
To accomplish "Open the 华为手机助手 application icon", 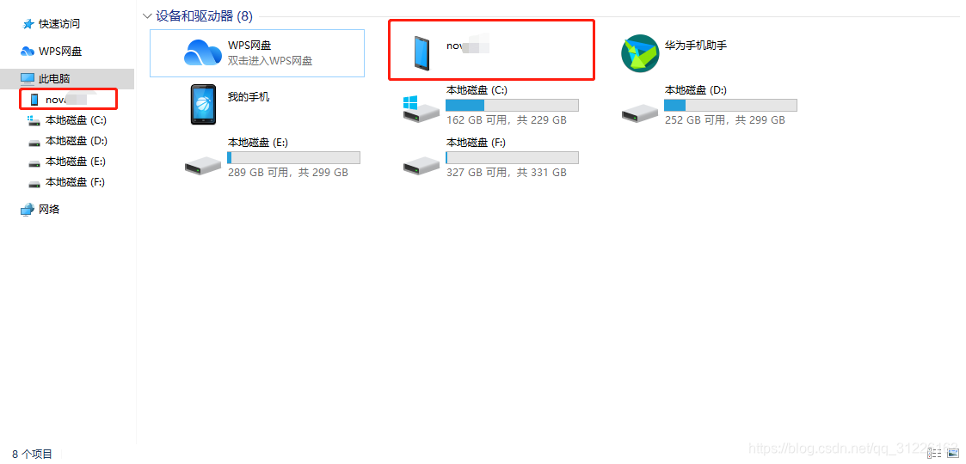I will tap(640, 53).
